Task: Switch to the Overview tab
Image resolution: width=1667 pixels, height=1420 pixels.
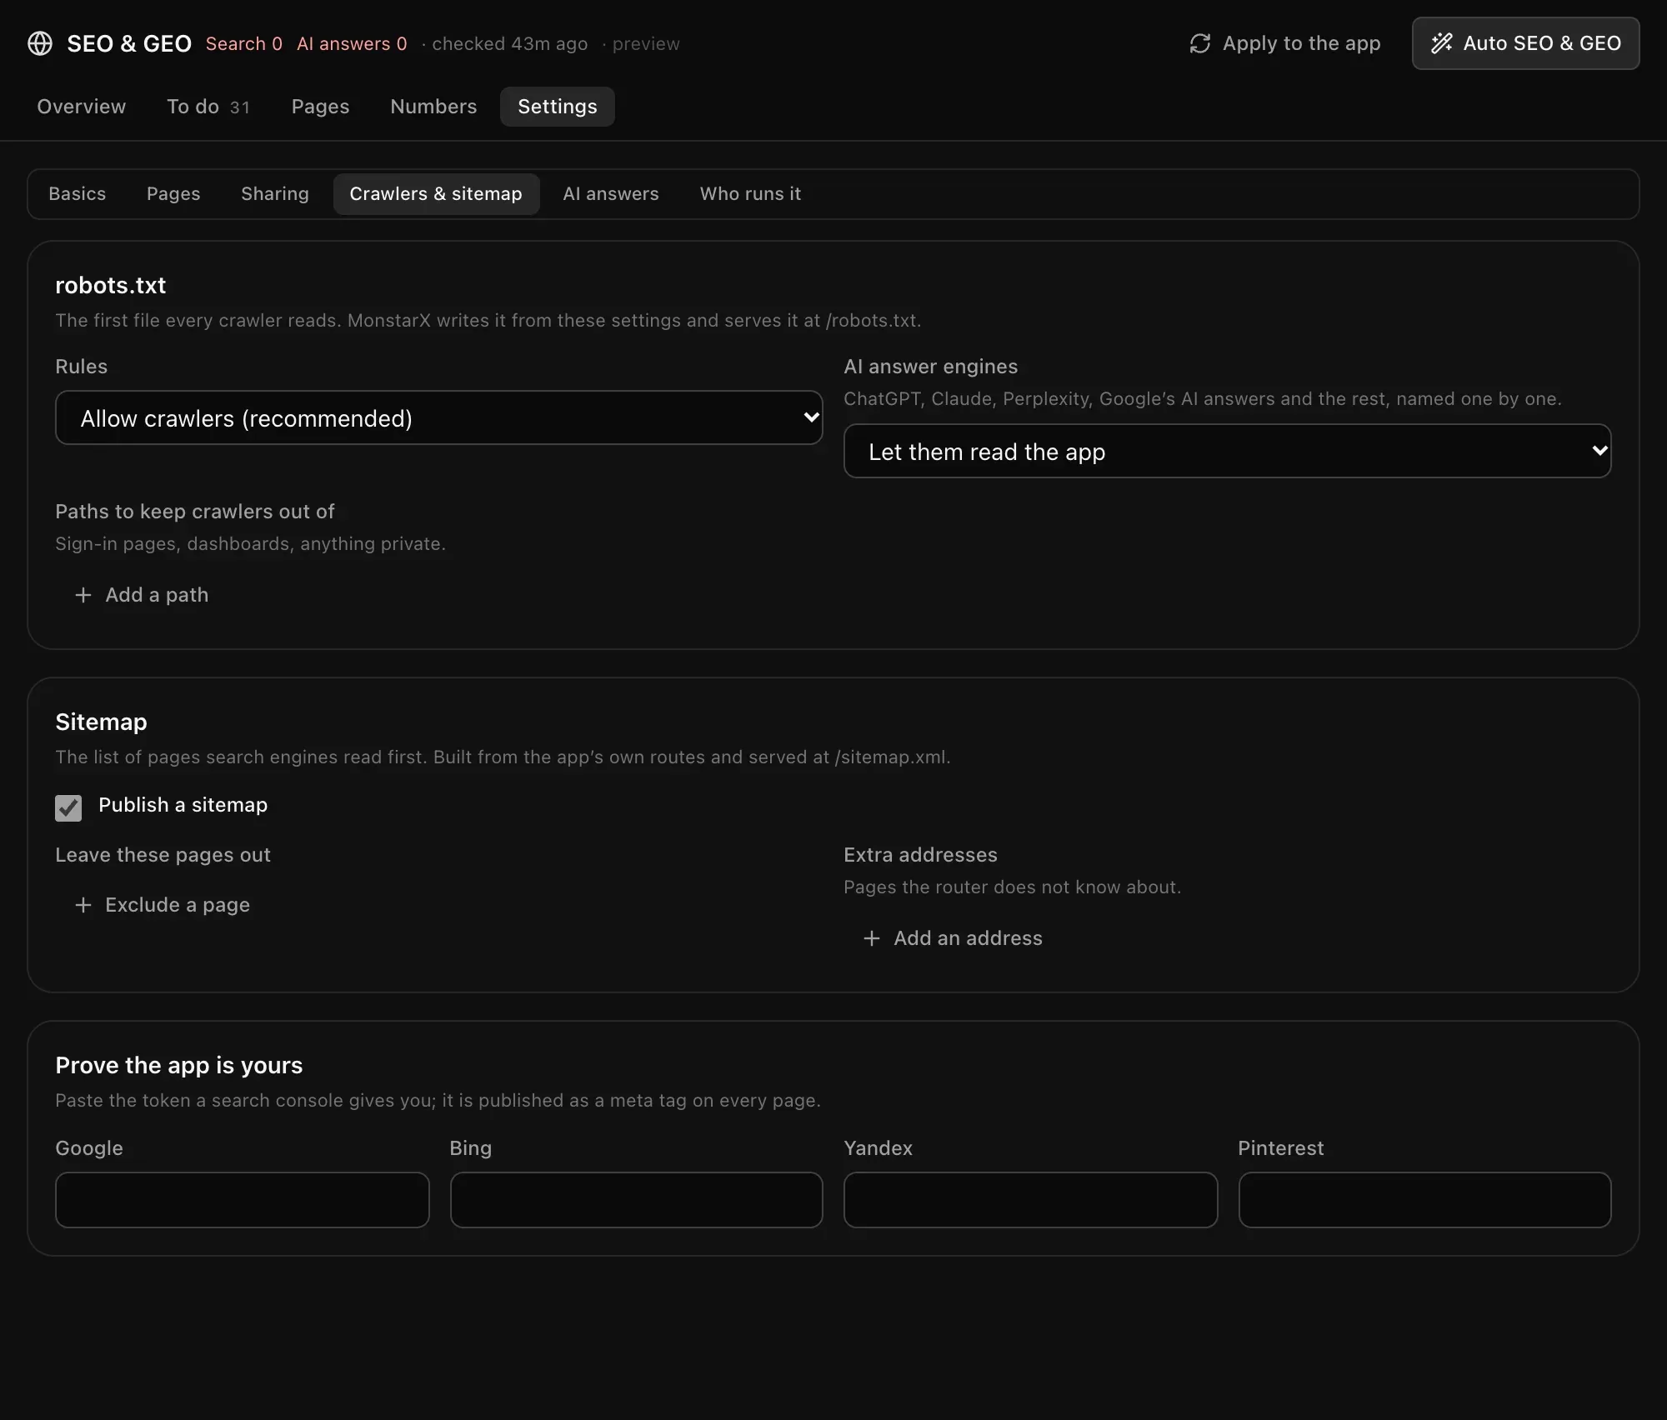Action: pyautogui.click(x=82, y=107)
